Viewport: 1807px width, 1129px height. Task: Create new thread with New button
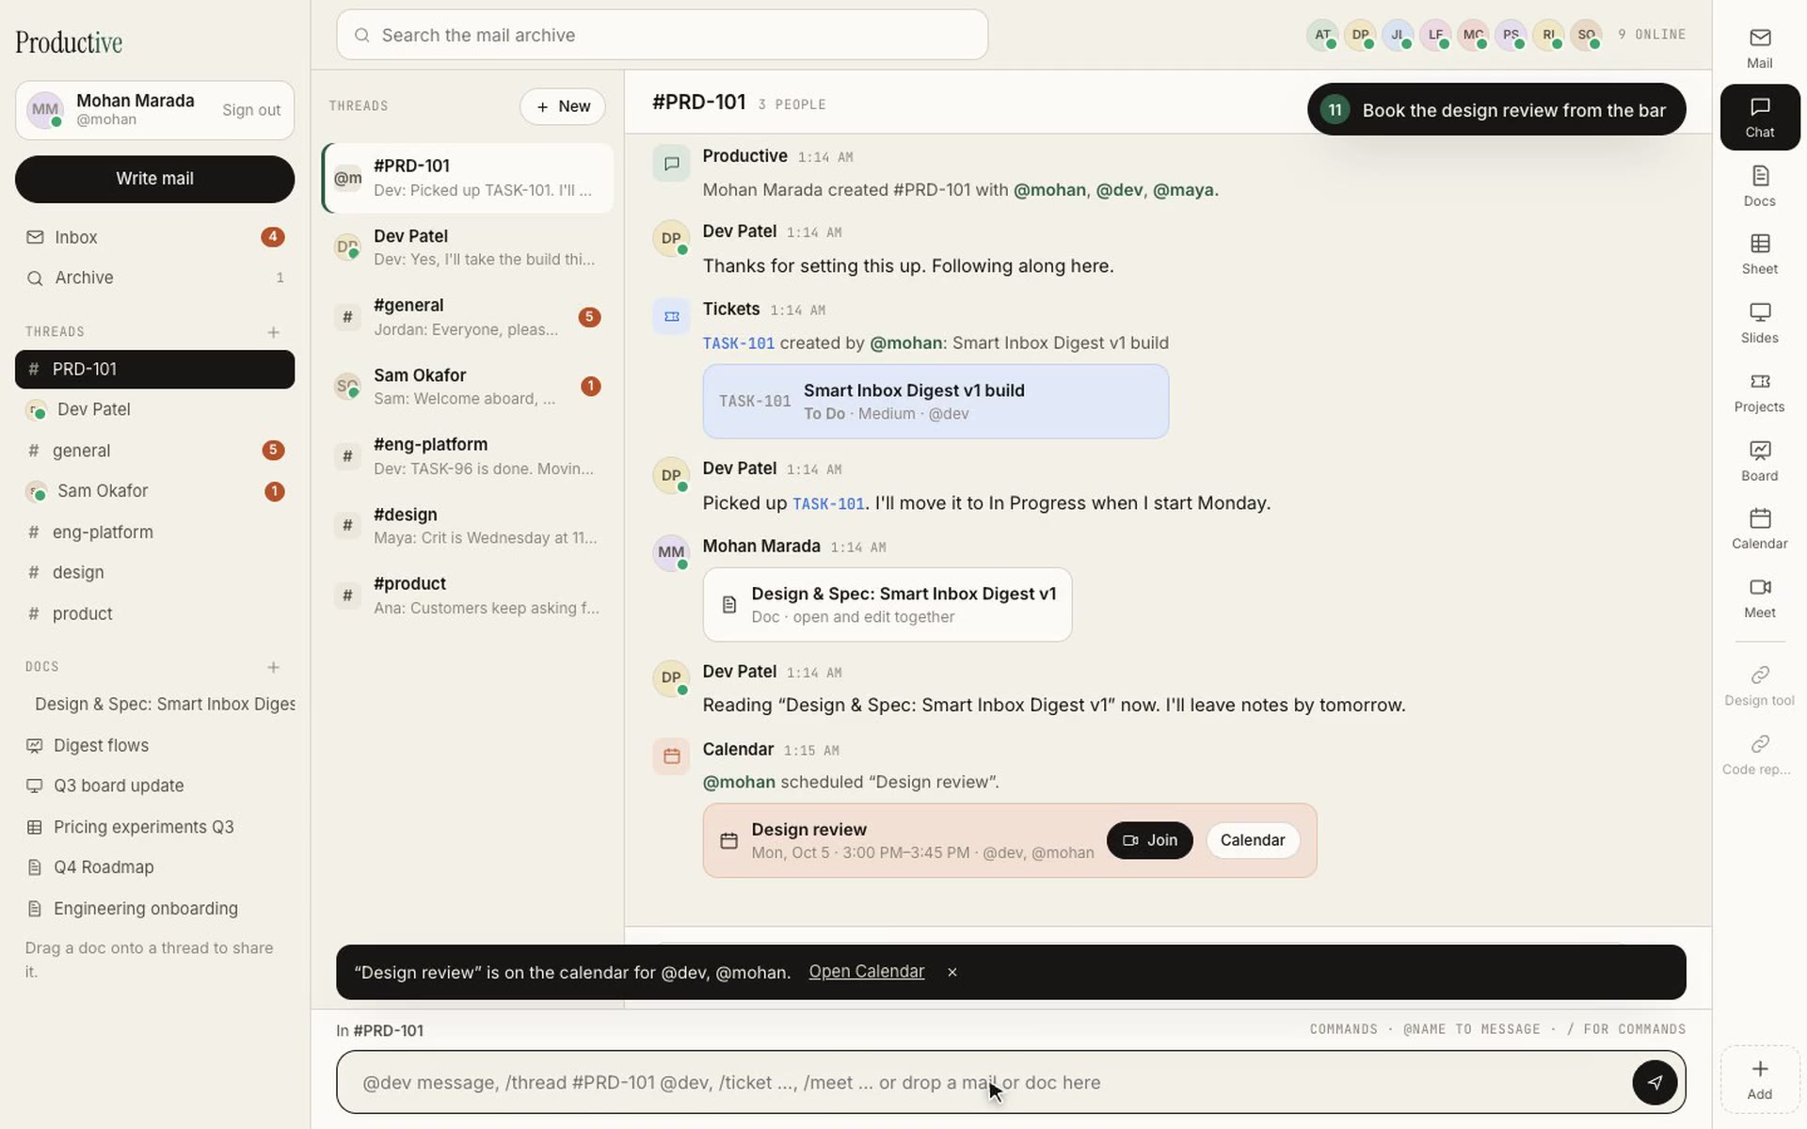point(563,106)
